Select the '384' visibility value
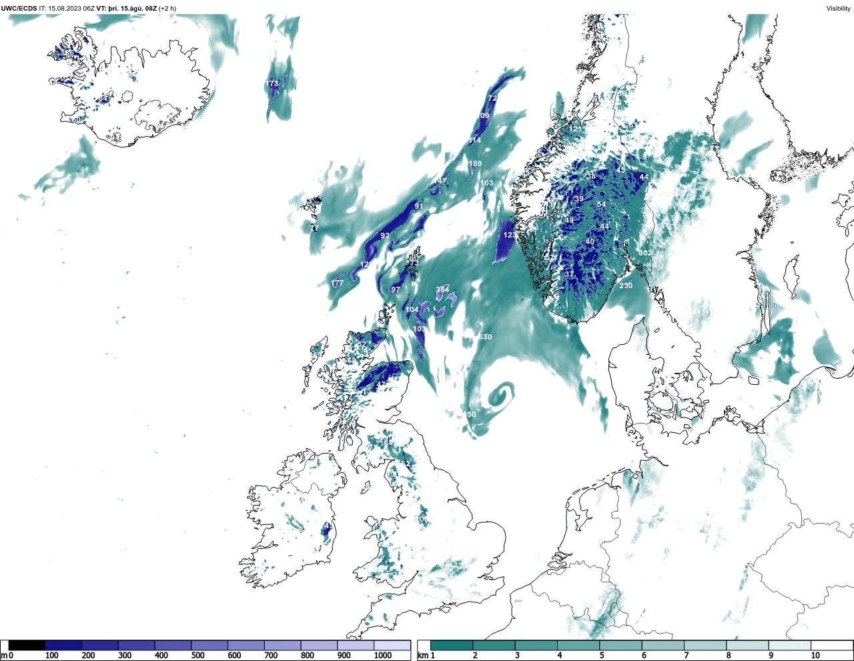This screenshot has height=661, width=854. pos(442,289)
